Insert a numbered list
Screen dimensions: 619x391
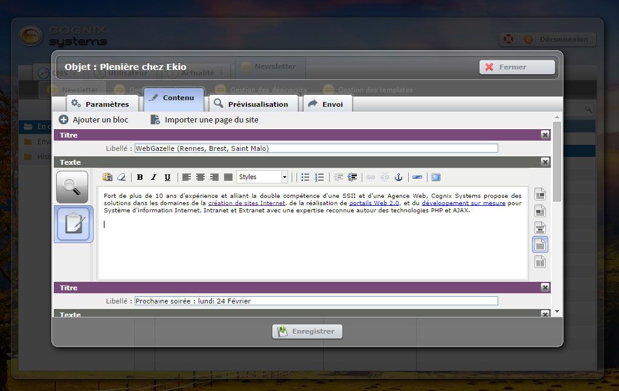[x=319, y=177]
